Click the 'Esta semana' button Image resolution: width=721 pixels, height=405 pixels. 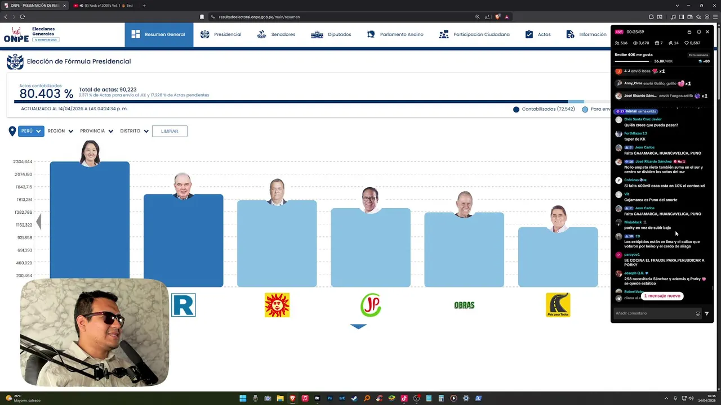coord(698,55)
